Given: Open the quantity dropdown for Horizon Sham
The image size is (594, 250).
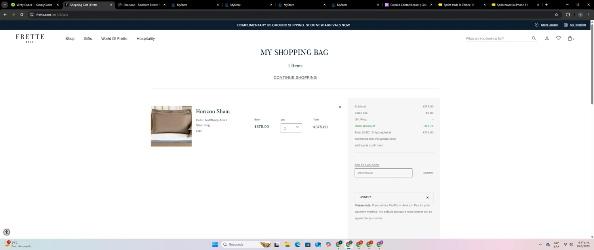Looking at the screenshot, I should (x=291, y=128).
